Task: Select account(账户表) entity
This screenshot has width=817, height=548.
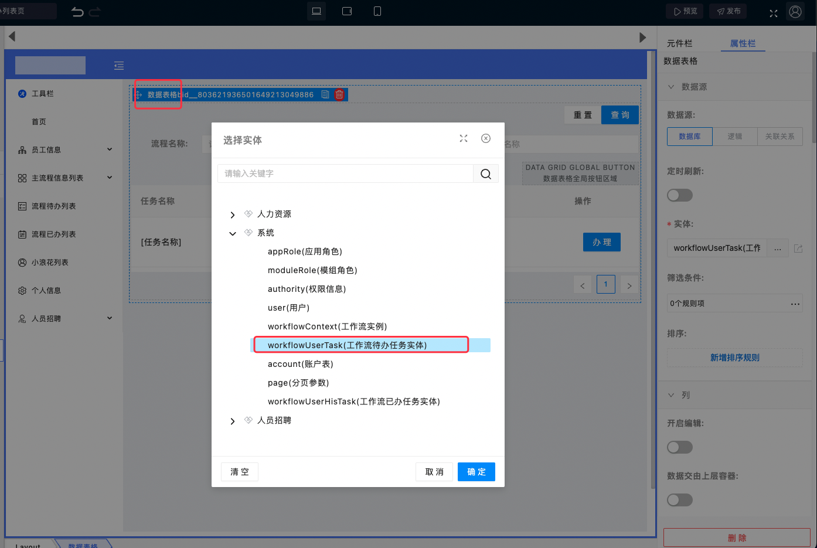Action: coord(300,364)
